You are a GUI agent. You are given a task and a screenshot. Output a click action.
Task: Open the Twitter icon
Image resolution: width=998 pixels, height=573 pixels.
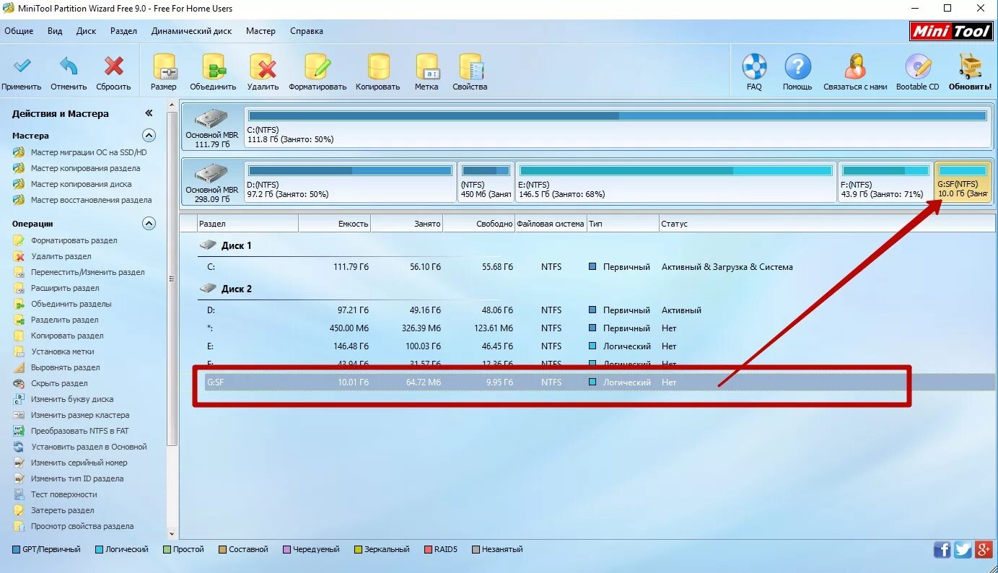click(x=963, y=550)
